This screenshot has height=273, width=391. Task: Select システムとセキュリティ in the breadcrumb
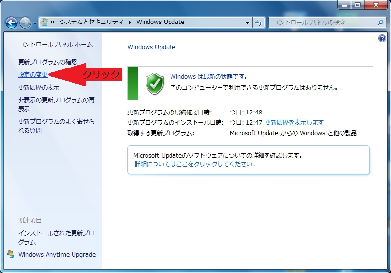[91, 22]
